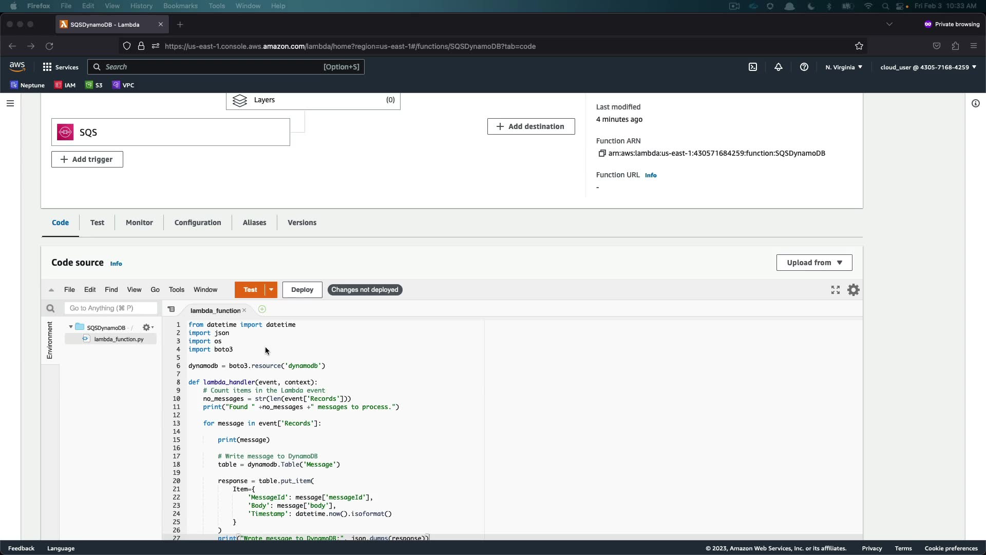The height and width of the screenshot is (555, 986).
Task: Click the AWS support help icon
Action: click(804, 67)
